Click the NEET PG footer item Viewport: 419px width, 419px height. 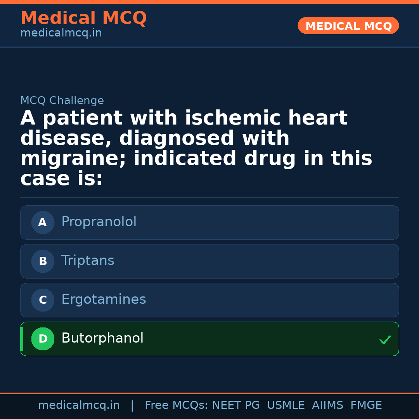[x=236, y=405]
